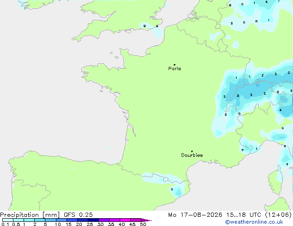Pick the violet 30 mm legend swatch

pyautogui.click(x=104, y=220)
